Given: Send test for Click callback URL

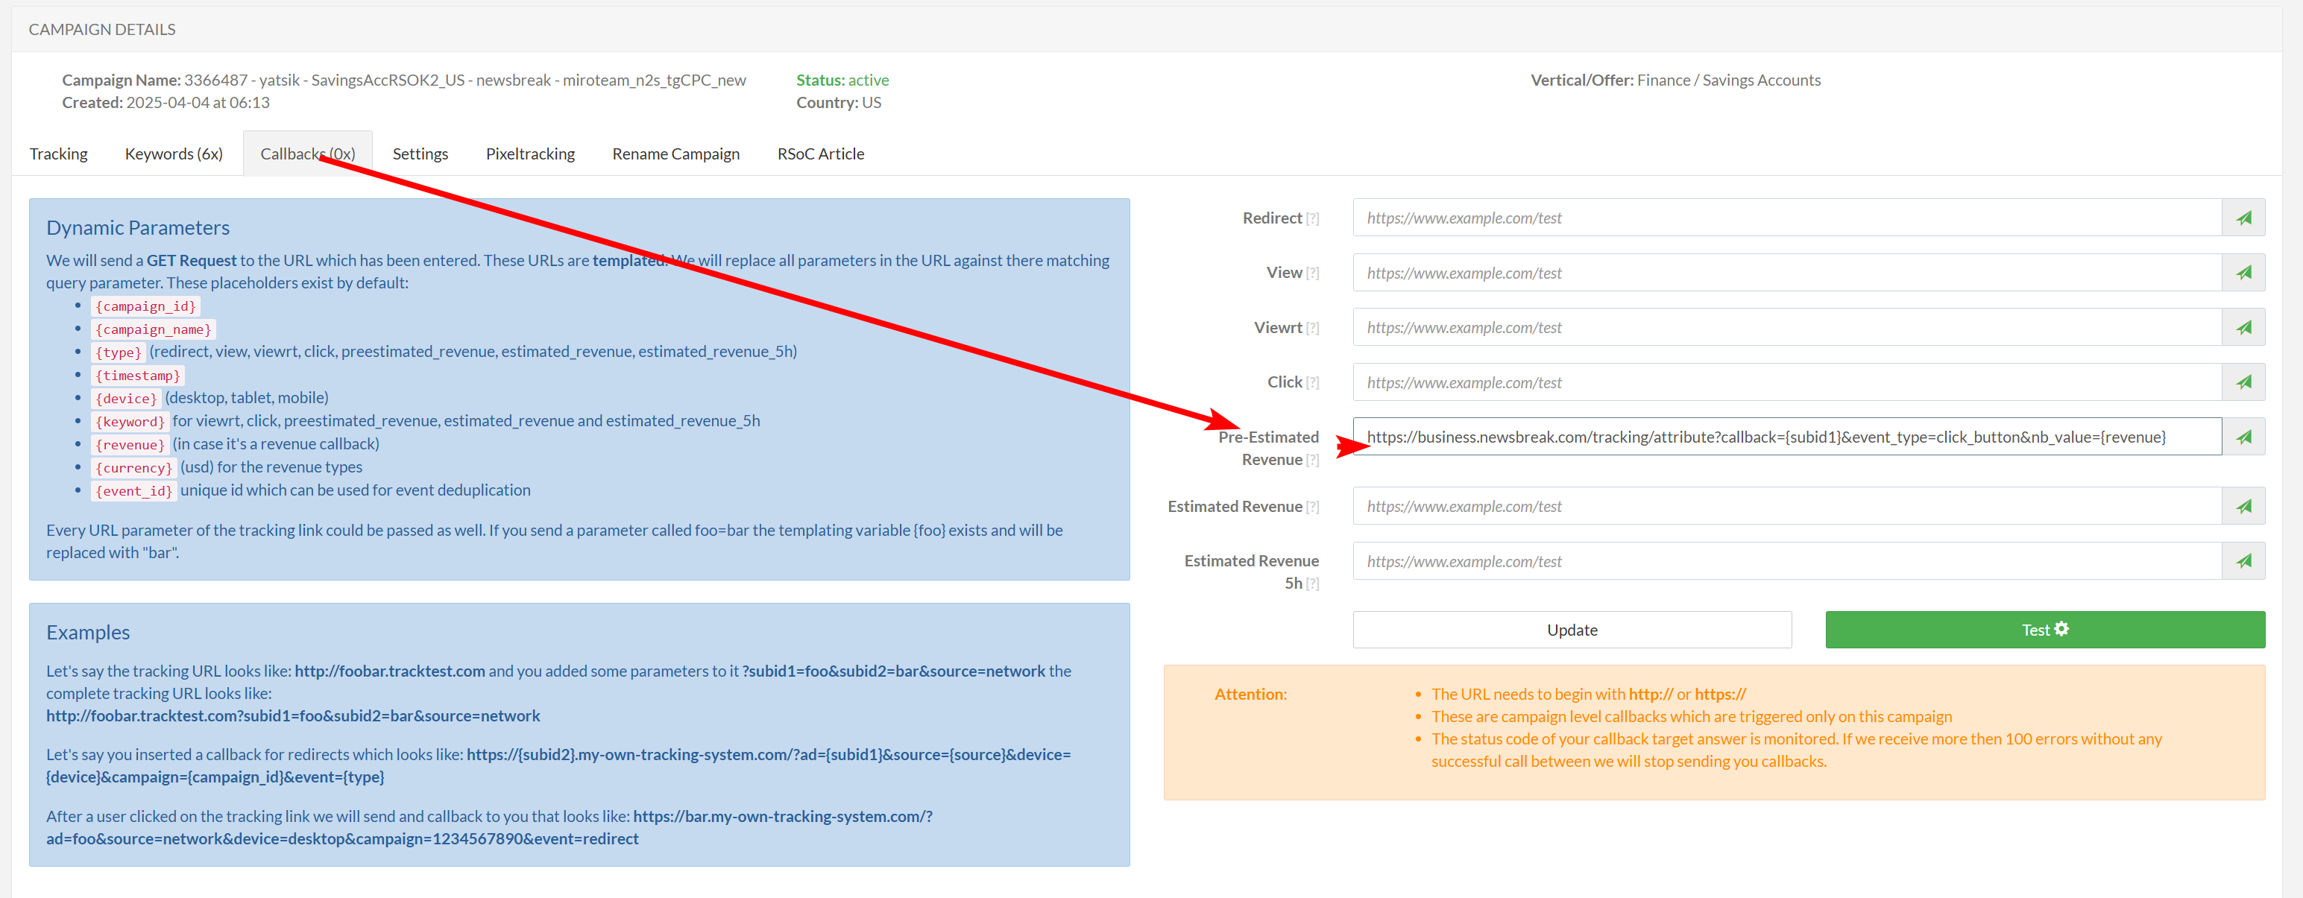Looking at the screenshot, I should pos(2243,382).
